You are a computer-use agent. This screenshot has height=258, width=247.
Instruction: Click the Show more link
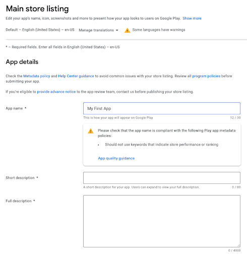(x=192, y=18)
